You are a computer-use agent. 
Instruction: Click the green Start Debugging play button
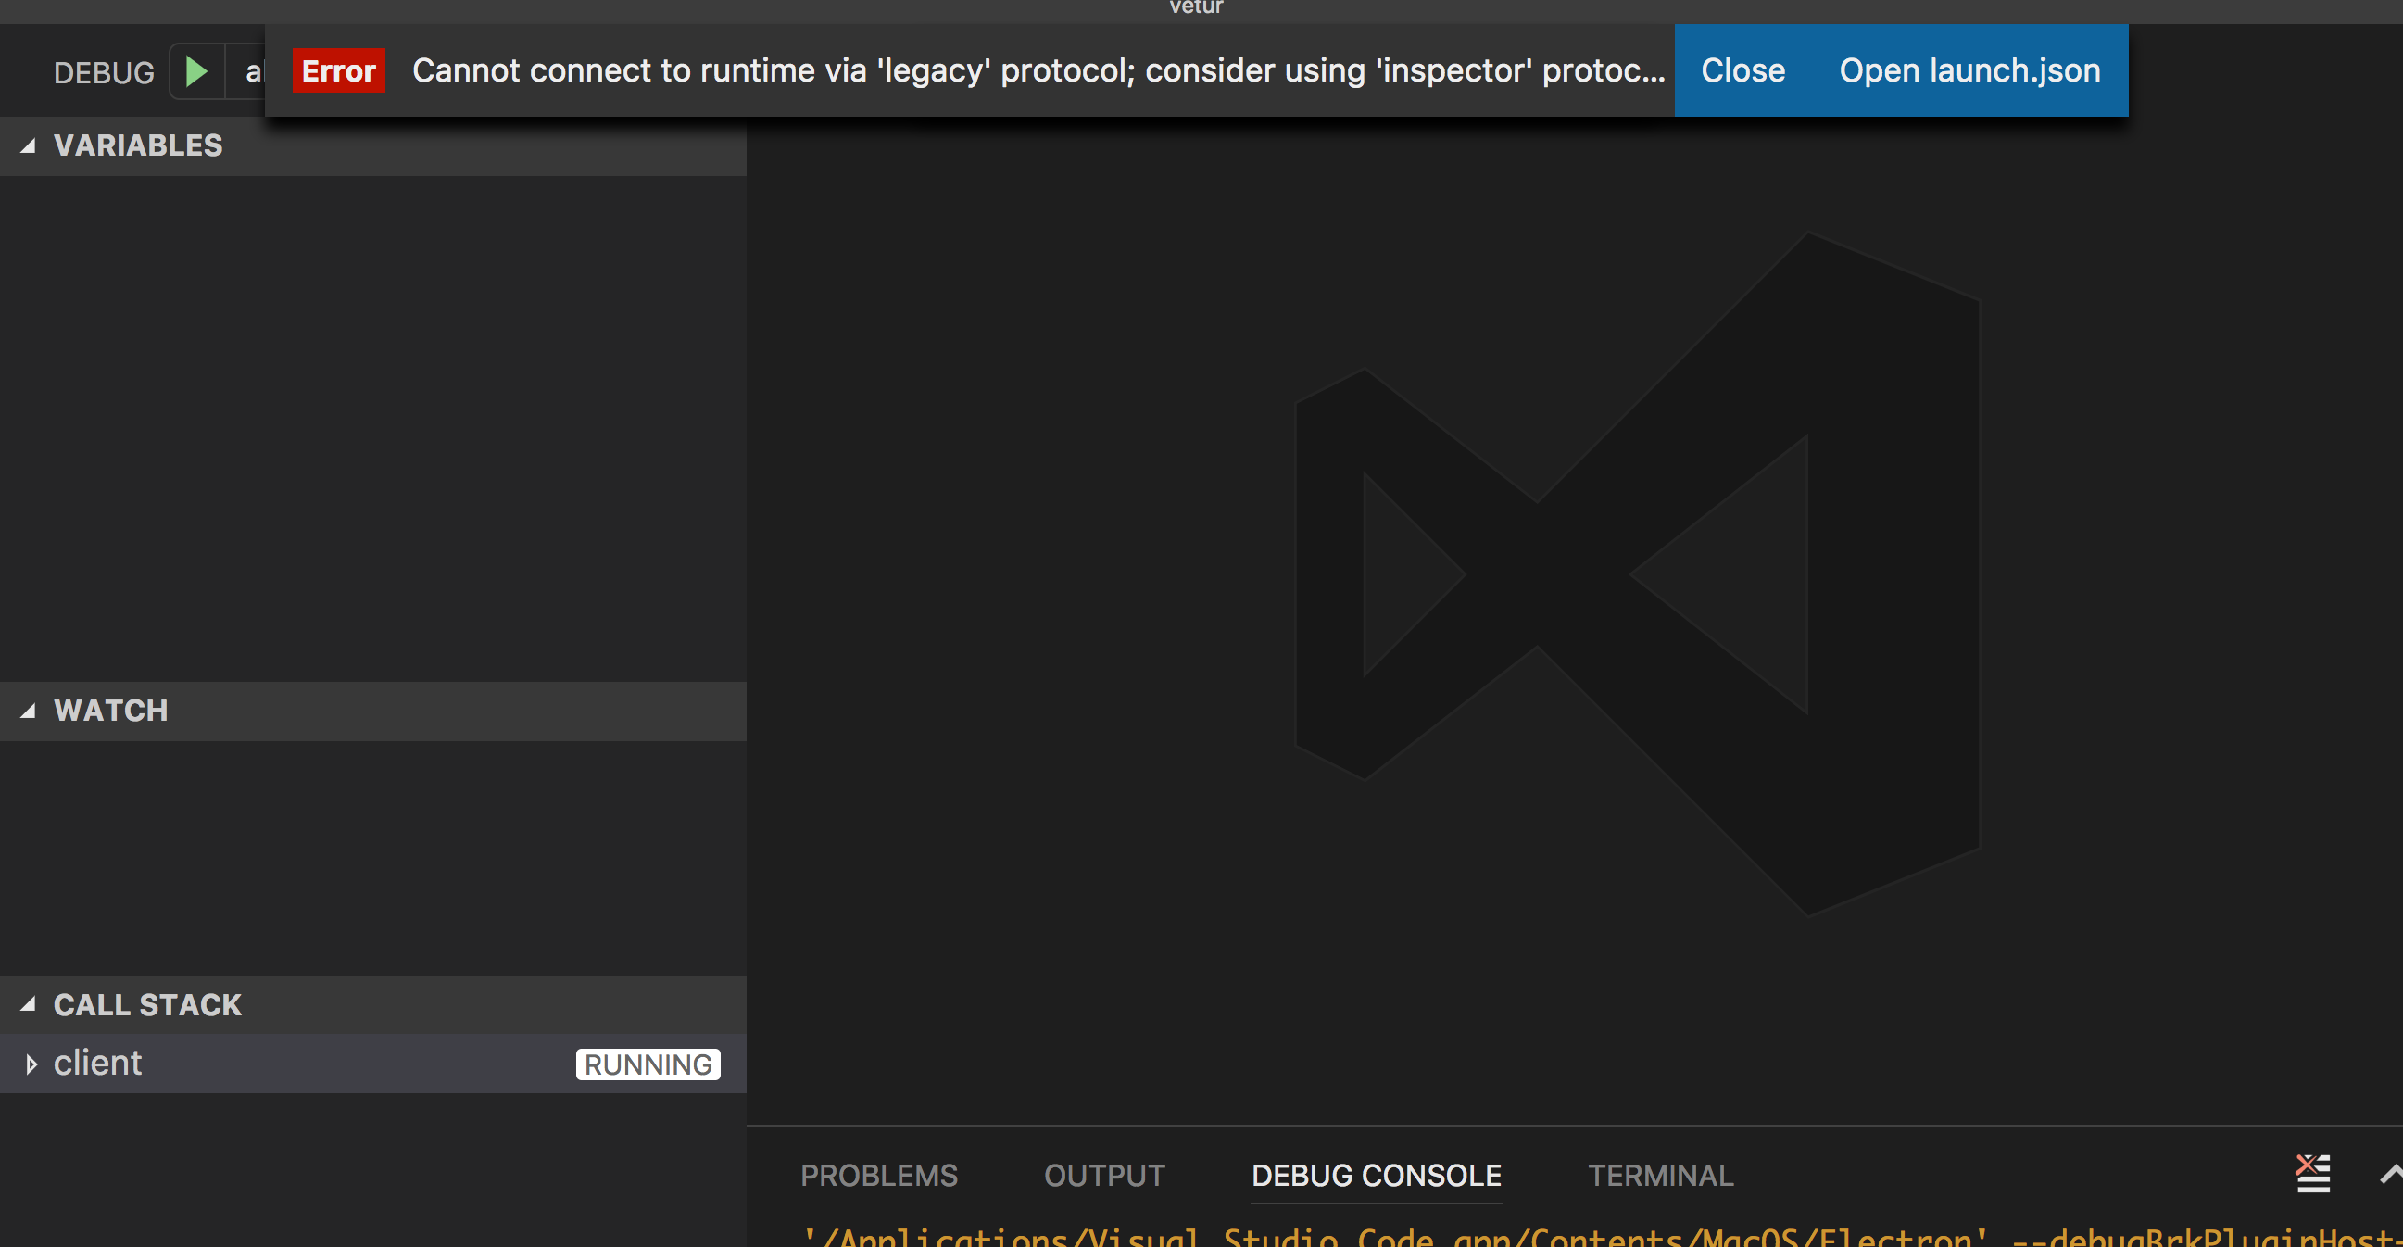pos(195,70)
